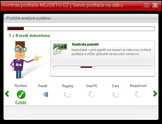Minimize the Kontrola počítače window

click(x=146, y=5)
